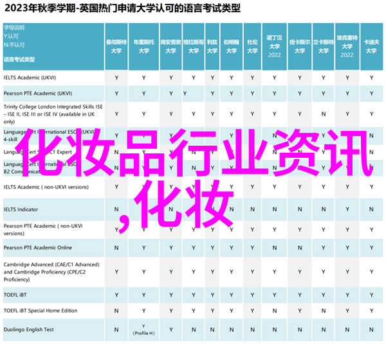Image resolution: width=386 pixels, height=344 pixels.
Task: Click 'Y' for TOEFL iBT under 杜伦大学
Action: point(252,295)
